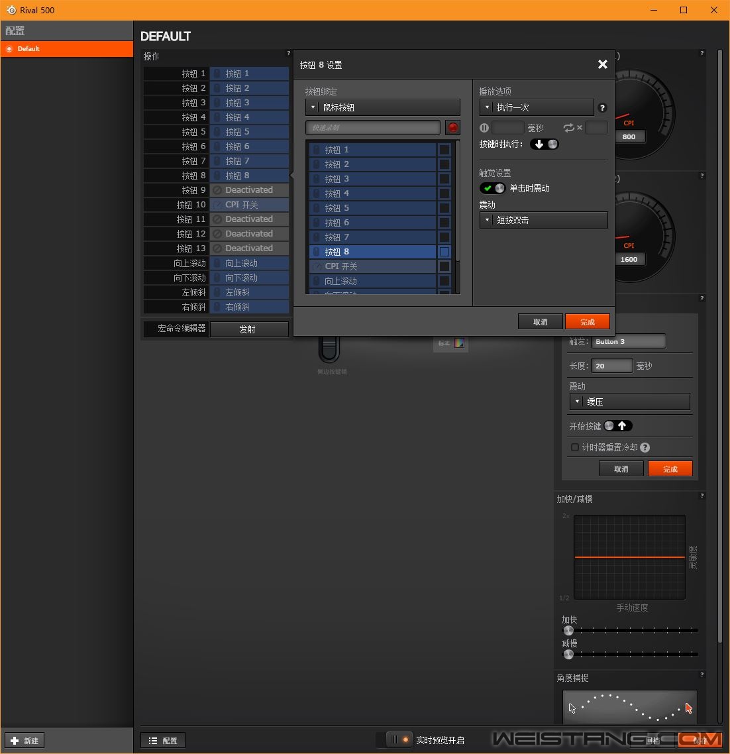Click Cancel in the cooldown timer panel
730x754 pixels.
(621, 469)
